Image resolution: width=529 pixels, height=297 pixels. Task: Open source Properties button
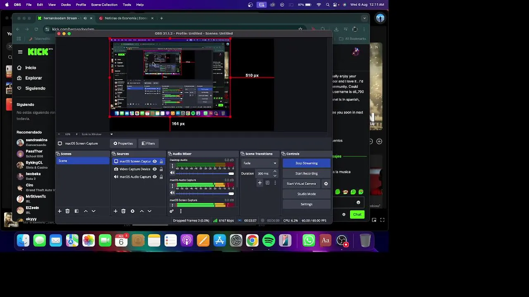pos(123,144)
